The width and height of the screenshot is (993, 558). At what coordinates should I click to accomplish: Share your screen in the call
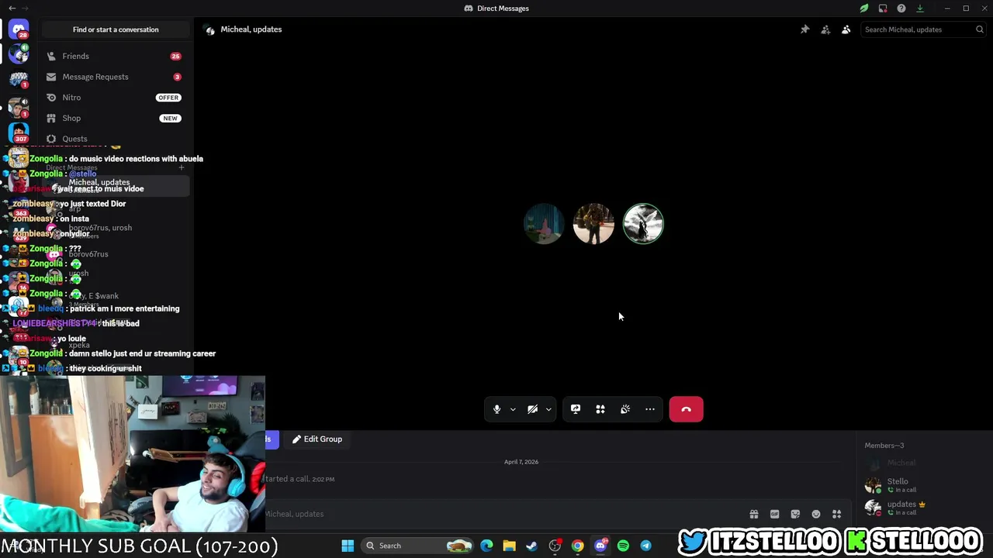point(576,409)
